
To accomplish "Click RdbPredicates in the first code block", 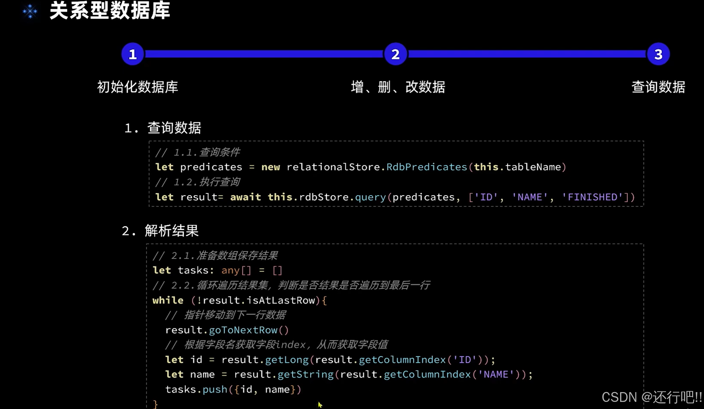I will pos(427,167).
